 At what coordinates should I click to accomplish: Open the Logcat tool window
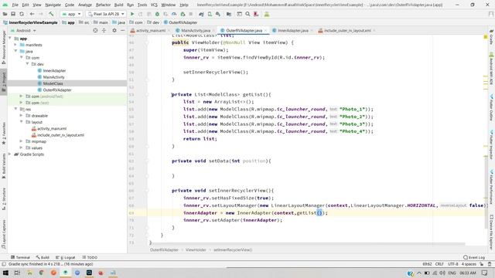66,257
